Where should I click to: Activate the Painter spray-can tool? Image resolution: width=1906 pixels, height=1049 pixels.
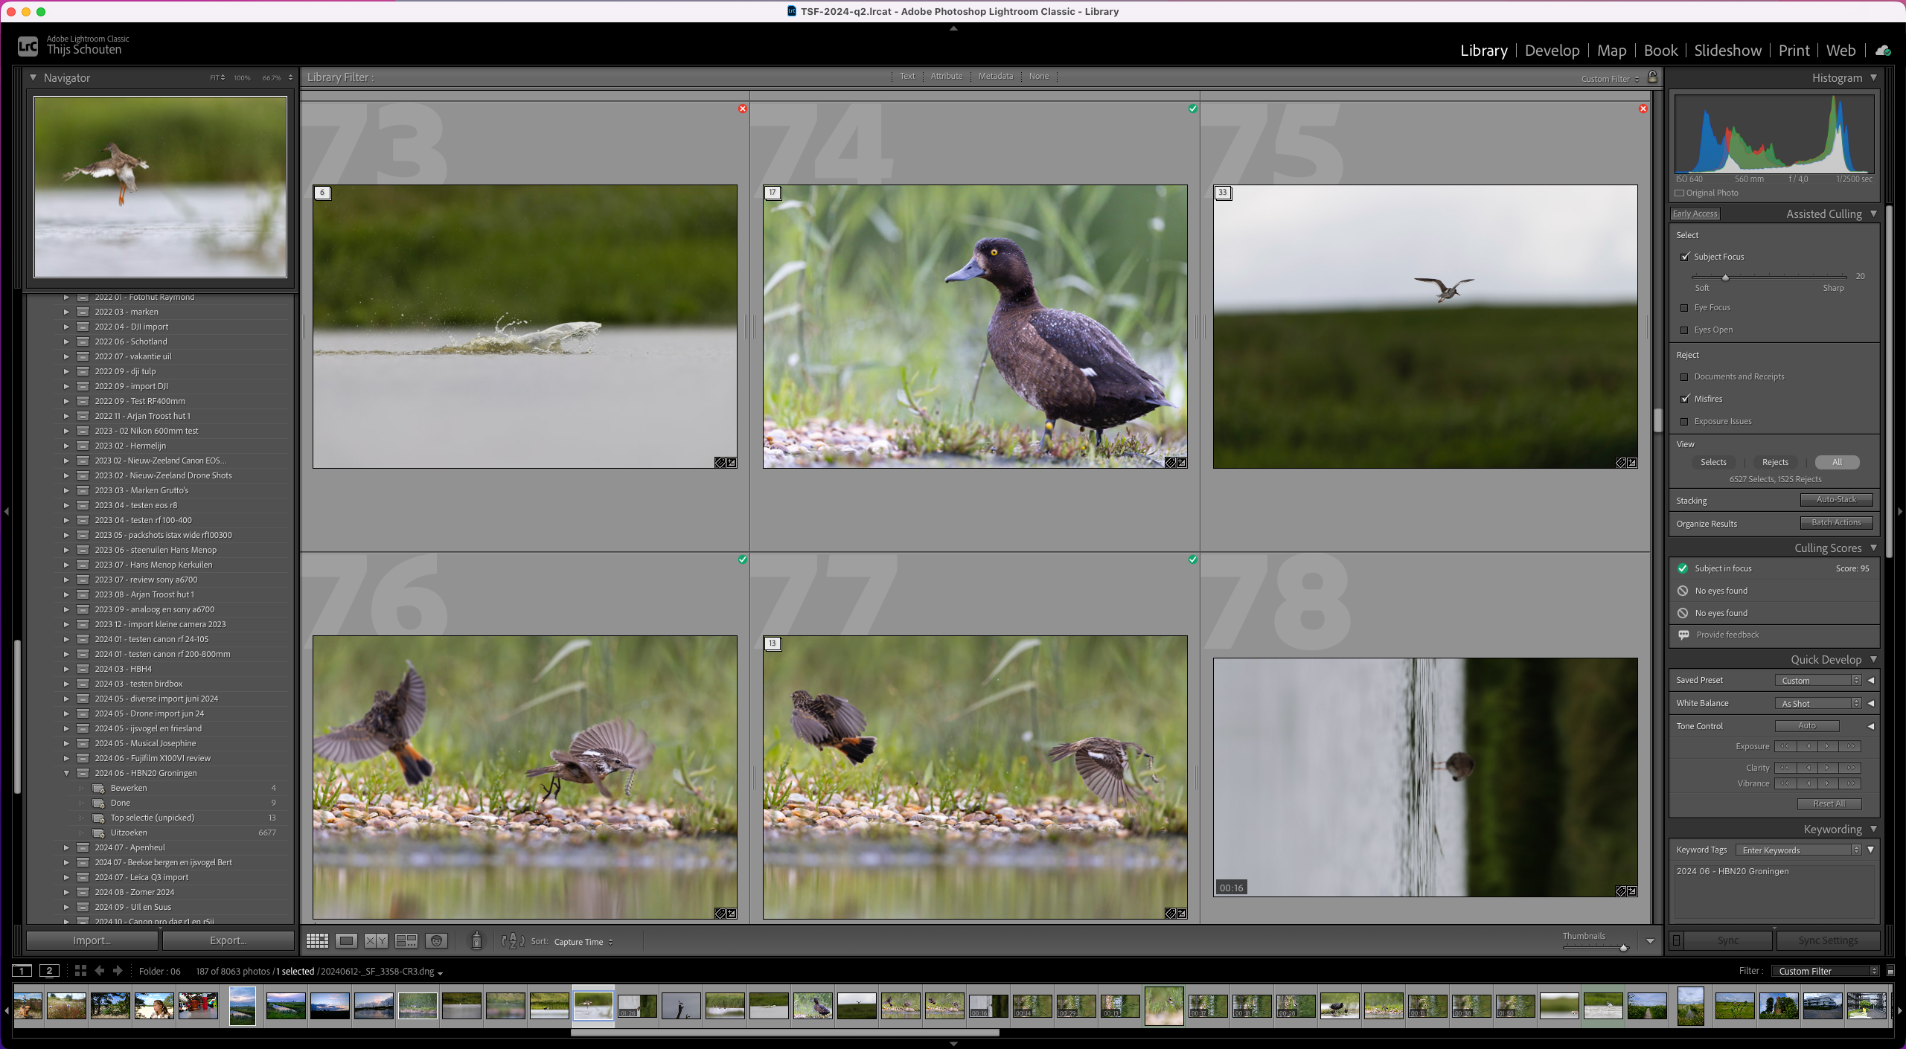coord(476,940)
